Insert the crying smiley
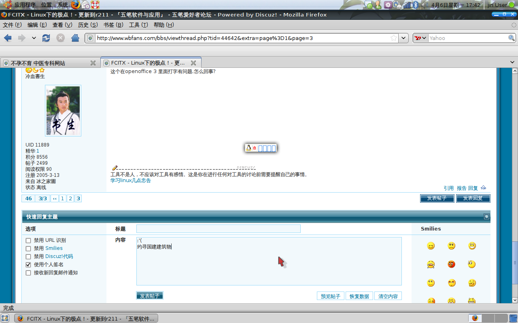Screen dimensions: 518x323 [x=431, y=264]
